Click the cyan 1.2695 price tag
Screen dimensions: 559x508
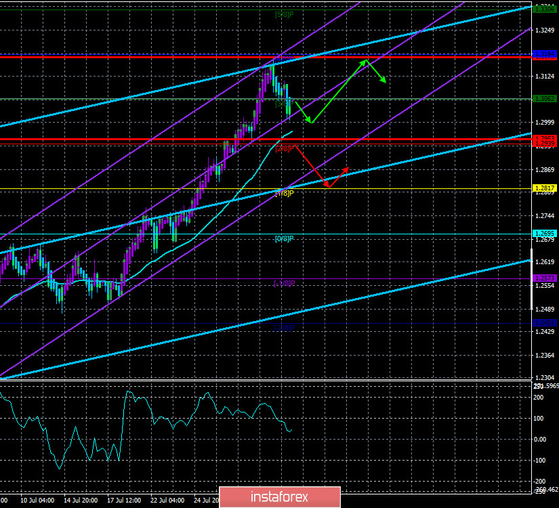point(545,234)
